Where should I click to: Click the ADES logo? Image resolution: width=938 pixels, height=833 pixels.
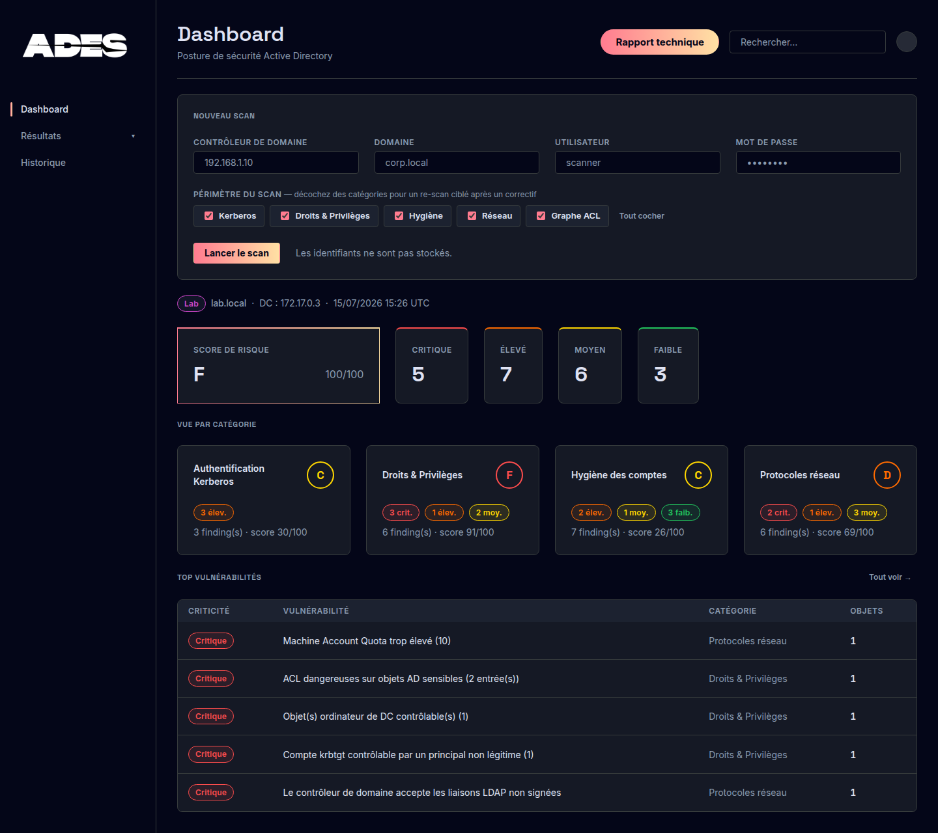75,46
